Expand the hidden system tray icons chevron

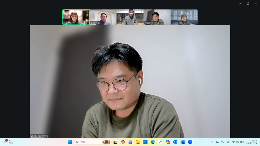212,142
